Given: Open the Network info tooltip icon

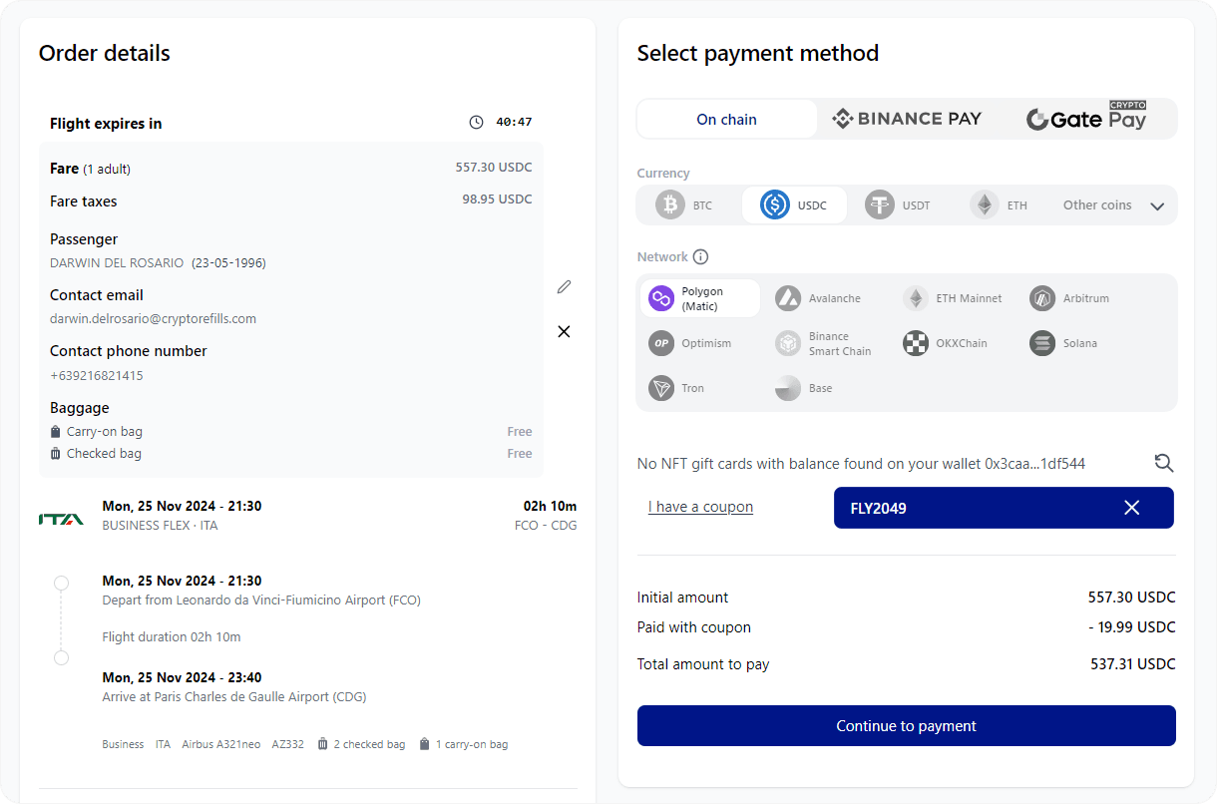Looking at the screenshot, I should pyautogui.click(x=702, y=256).
